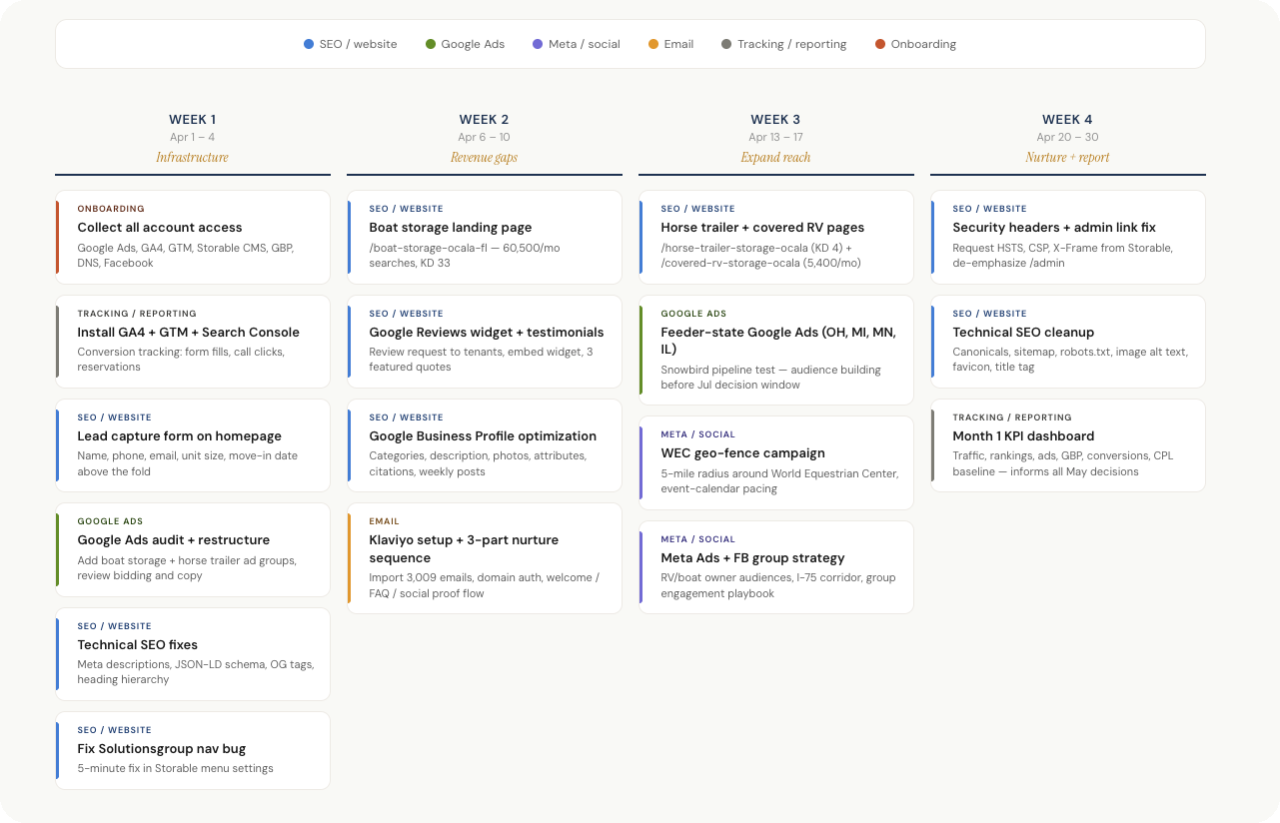Viewport: 1280px width, 823px height.
Task: Click the 'Traffic, rankings, ads, GBP' description text
Action: (x=1063, y=463)
